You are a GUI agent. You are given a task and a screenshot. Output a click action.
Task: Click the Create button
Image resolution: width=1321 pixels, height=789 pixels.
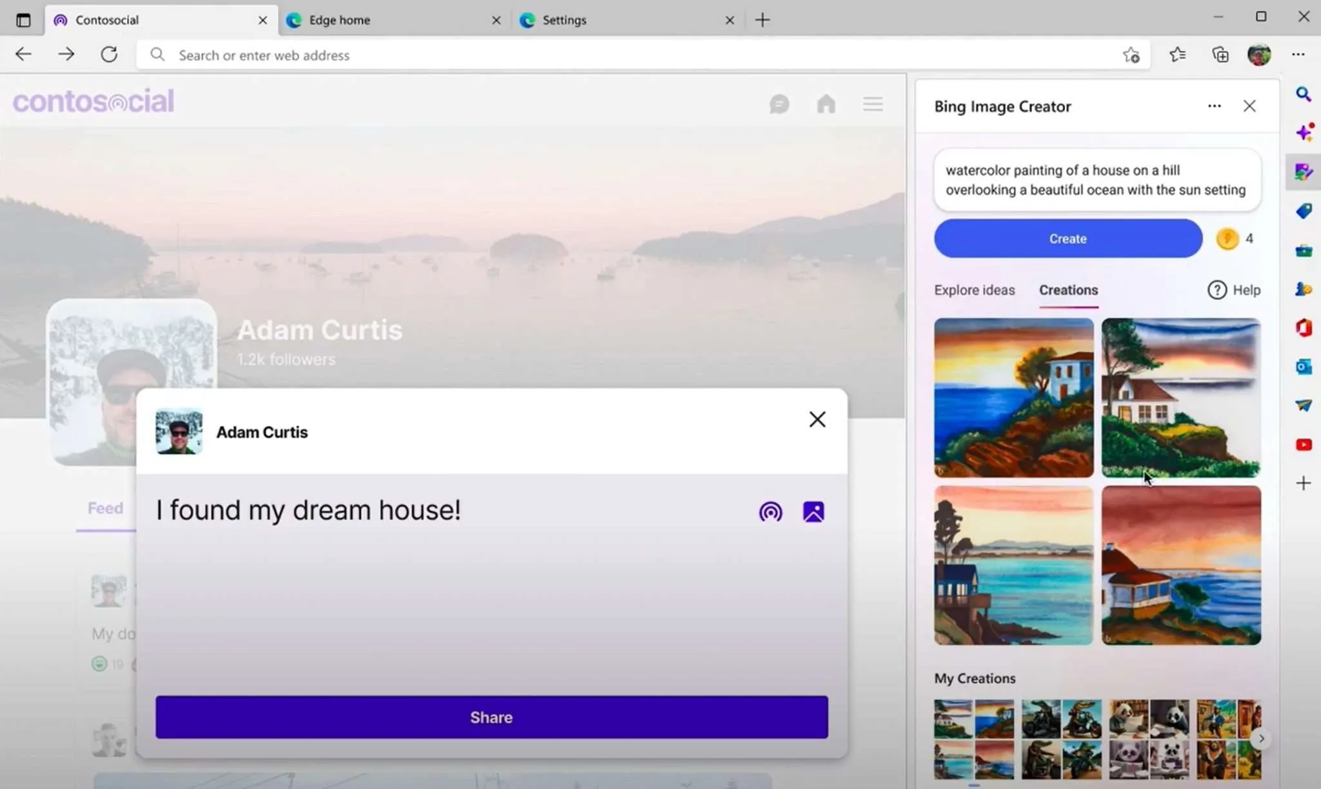coord(1067,238)
